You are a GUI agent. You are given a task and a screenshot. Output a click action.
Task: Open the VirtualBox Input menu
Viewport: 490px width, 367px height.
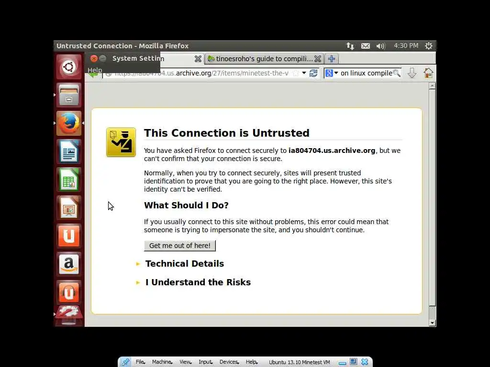pyautogui.click(x=205, y=362)
